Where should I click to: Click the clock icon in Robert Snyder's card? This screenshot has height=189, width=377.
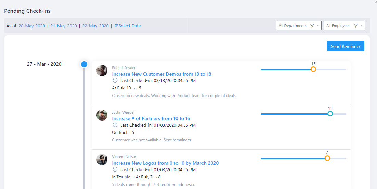[115, 80]
